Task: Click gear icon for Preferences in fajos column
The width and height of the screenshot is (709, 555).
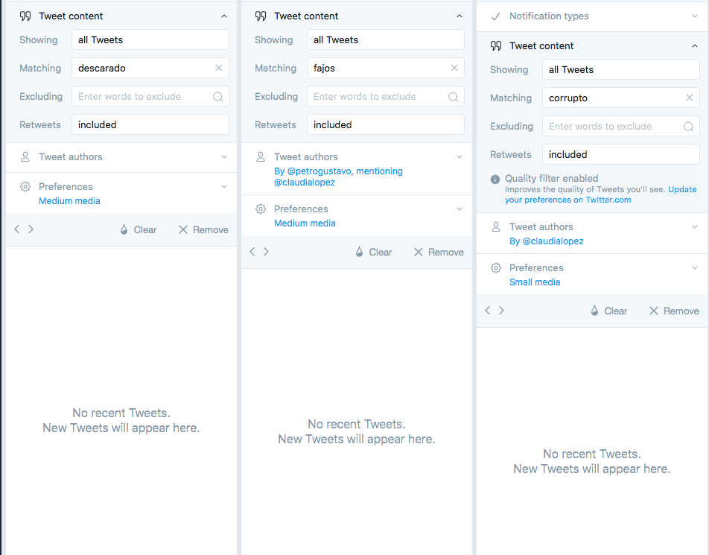Action: (261, 209)
